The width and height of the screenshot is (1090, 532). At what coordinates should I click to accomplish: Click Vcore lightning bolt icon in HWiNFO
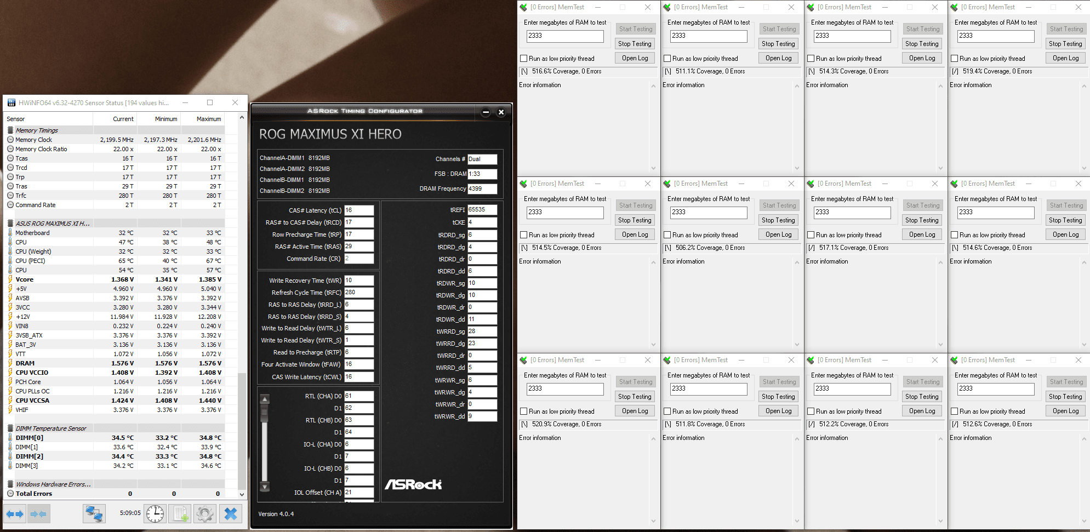pos(10,279)
